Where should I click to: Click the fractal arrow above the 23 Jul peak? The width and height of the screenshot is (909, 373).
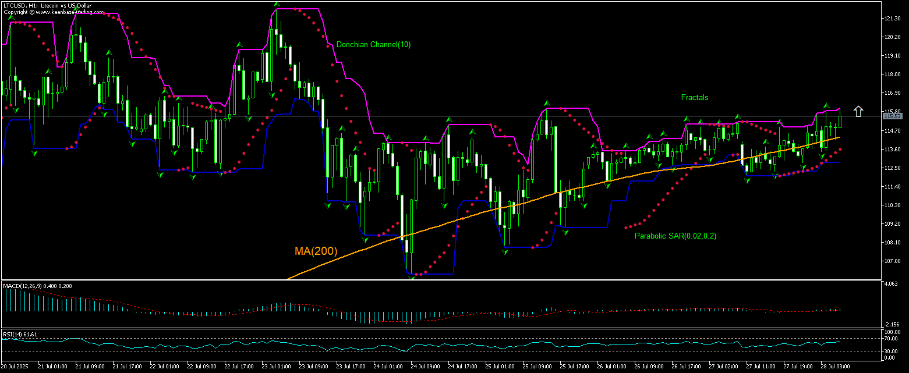click(x=276, y=5)
